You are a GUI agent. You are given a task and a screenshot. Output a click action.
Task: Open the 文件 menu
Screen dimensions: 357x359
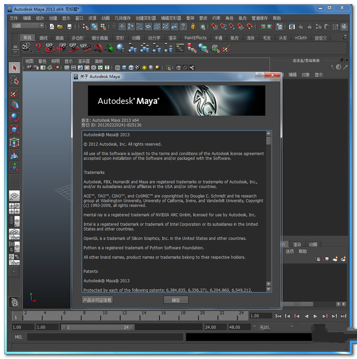coord(14,18)
